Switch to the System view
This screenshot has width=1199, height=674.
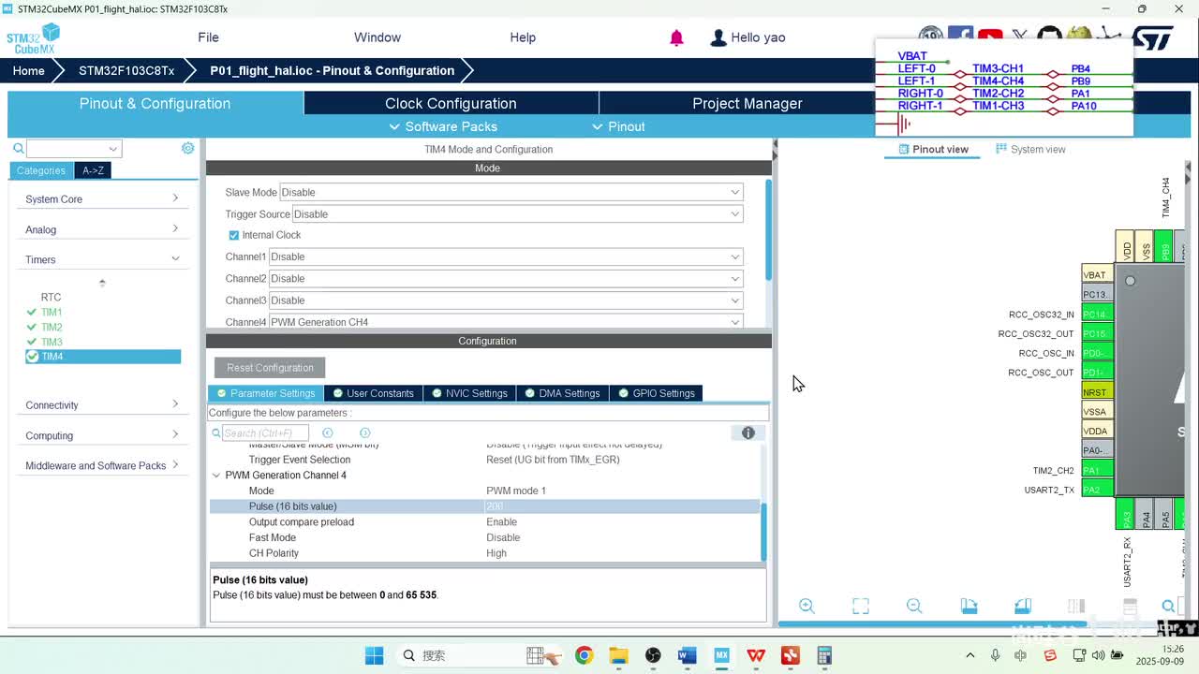coord(1030,149)
